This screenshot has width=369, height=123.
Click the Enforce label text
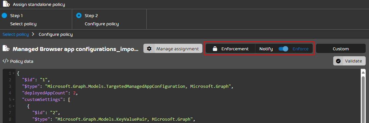click(x=300, y=49)
